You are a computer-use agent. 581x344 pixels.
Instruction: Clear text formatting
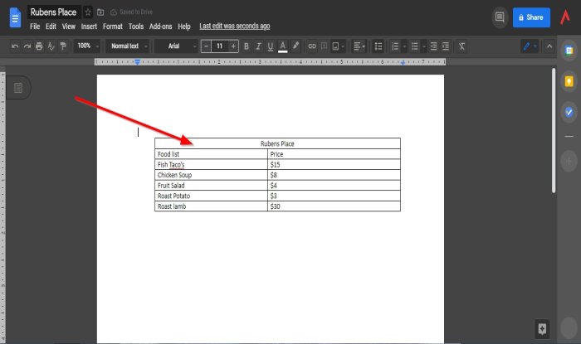coord(461,46)
